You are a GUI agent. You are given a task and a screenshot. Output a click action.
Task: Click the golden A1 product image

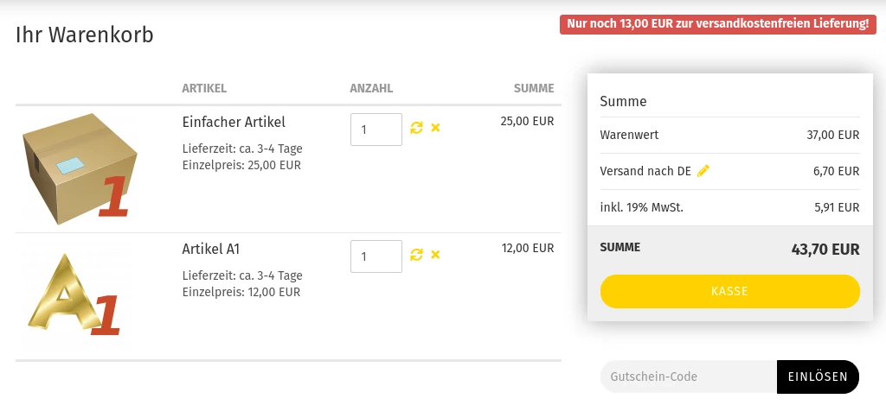pos(74,295)
